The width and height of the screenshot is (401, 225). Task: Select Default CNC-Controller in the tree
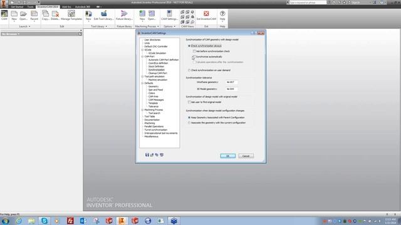point(156,46)
